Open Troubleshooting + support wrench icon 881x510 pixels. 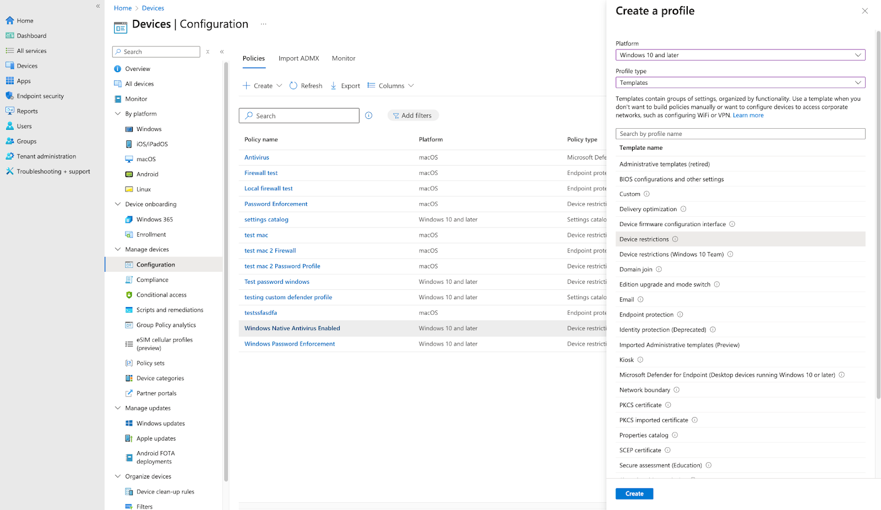(10, 171)
